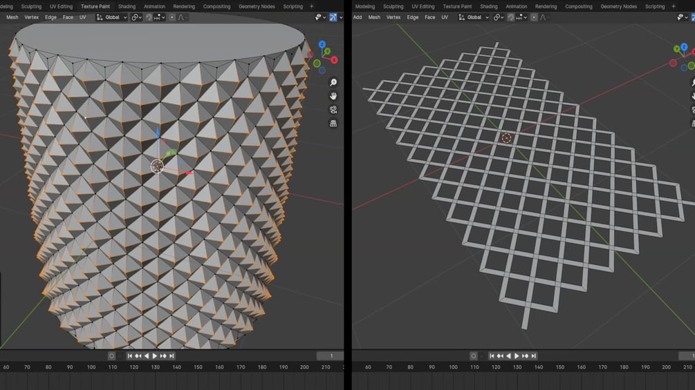This screenshot has width=695, height=390.
Task: Jump to previous keyframe in left timeline
Action: (x=138, y=356)
